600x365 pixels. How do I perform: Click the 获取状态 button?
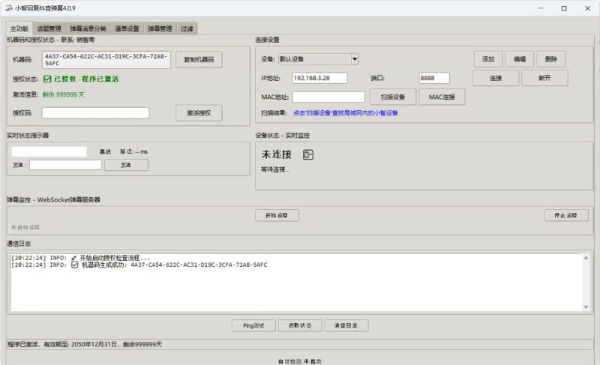(300, 325)
